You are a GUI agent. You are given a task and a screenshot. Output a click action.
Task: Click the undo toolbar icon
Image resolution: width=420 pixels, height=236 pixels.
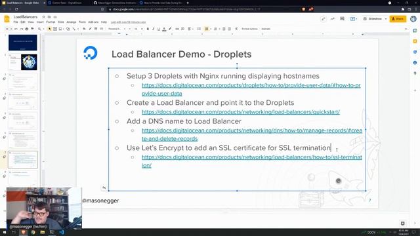pos(16,29)
